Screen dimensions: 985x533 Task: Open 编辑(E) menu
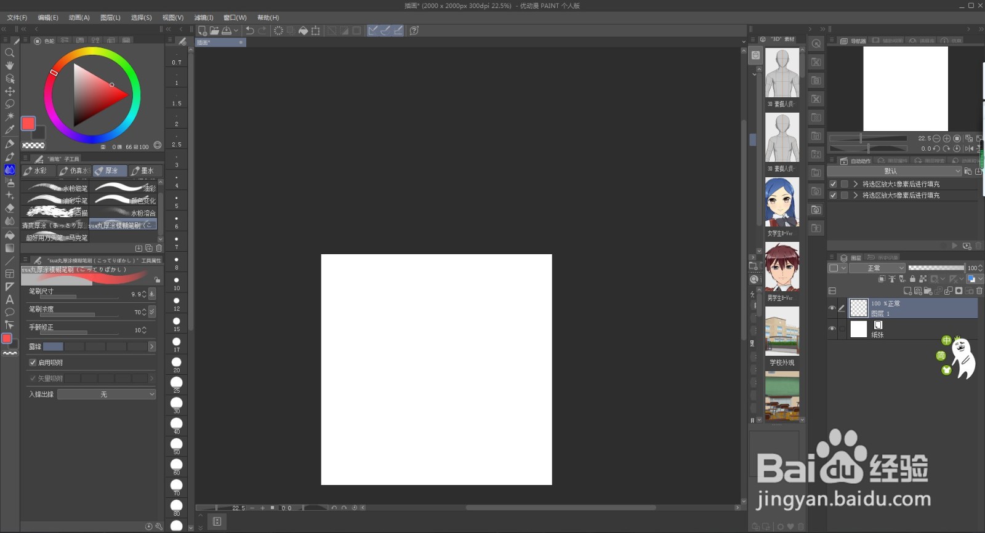48,18
